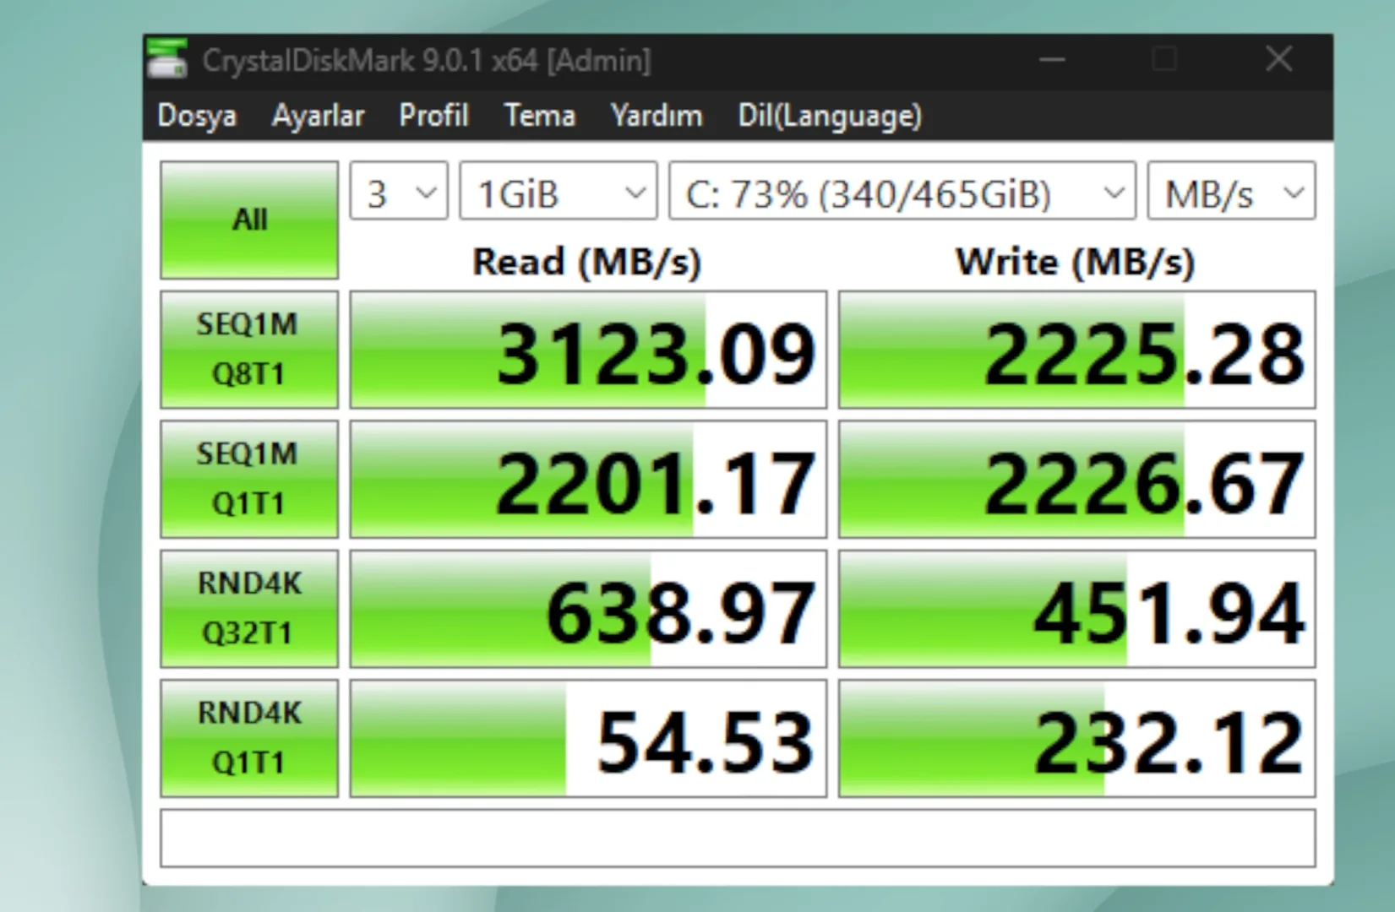The width and height of the screenshot is (1395, 912).
Task: Start the RND4K Q32T1 test
Action: pyautogui.click(x=249, y=609)
